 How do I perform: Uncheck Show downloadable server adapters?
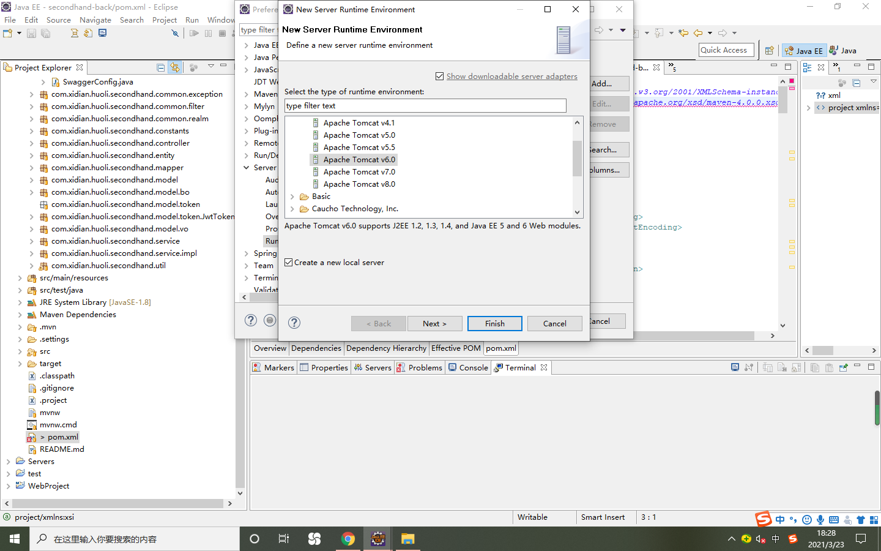tap(440, 76)
